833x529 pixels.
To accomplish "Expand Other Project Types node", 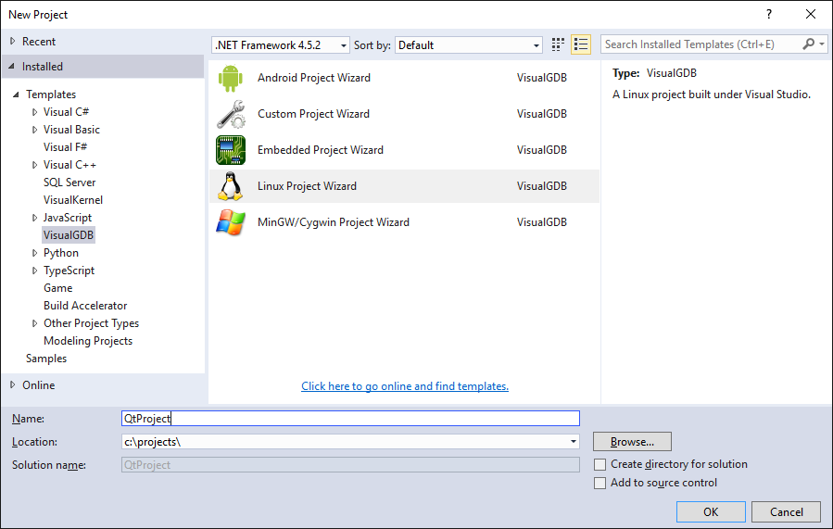I will (34, 323).
